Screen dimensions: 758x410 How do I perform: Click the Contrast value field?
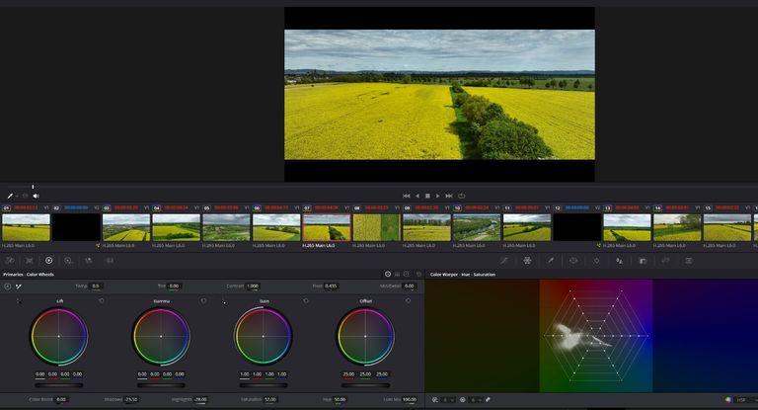[x=252, y=286]
